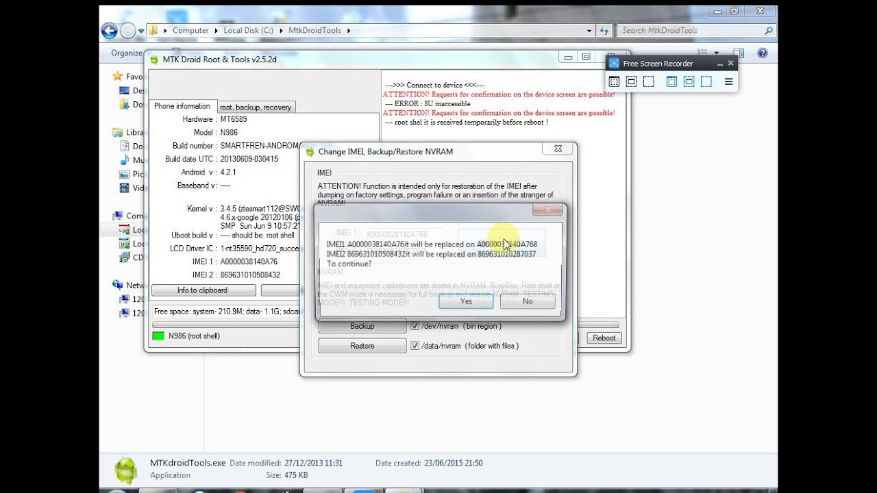Screen dimensions: 877x493
Task: Toggle the /dev/nvram bin region checkbox
Action: point(415,326)
